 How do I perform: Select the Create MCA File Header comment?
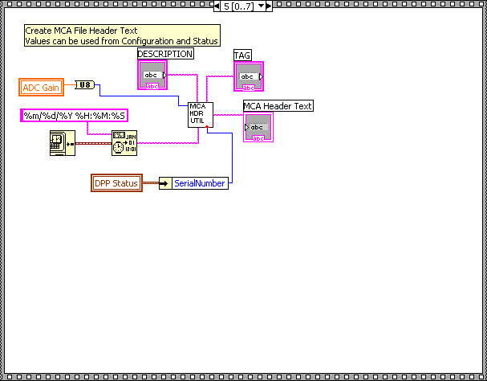[122, 35]
